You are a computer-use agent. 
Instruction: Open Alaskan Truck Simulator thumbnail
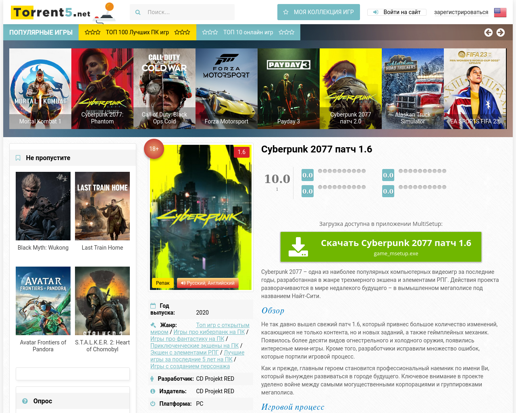(x=413, y=89)
